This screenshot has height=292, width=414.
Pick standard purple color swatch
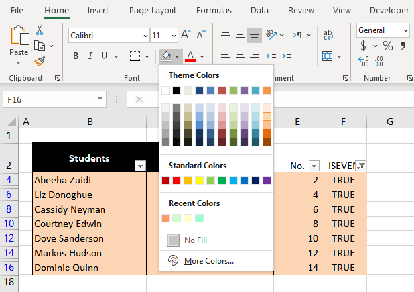pos(267,181)
